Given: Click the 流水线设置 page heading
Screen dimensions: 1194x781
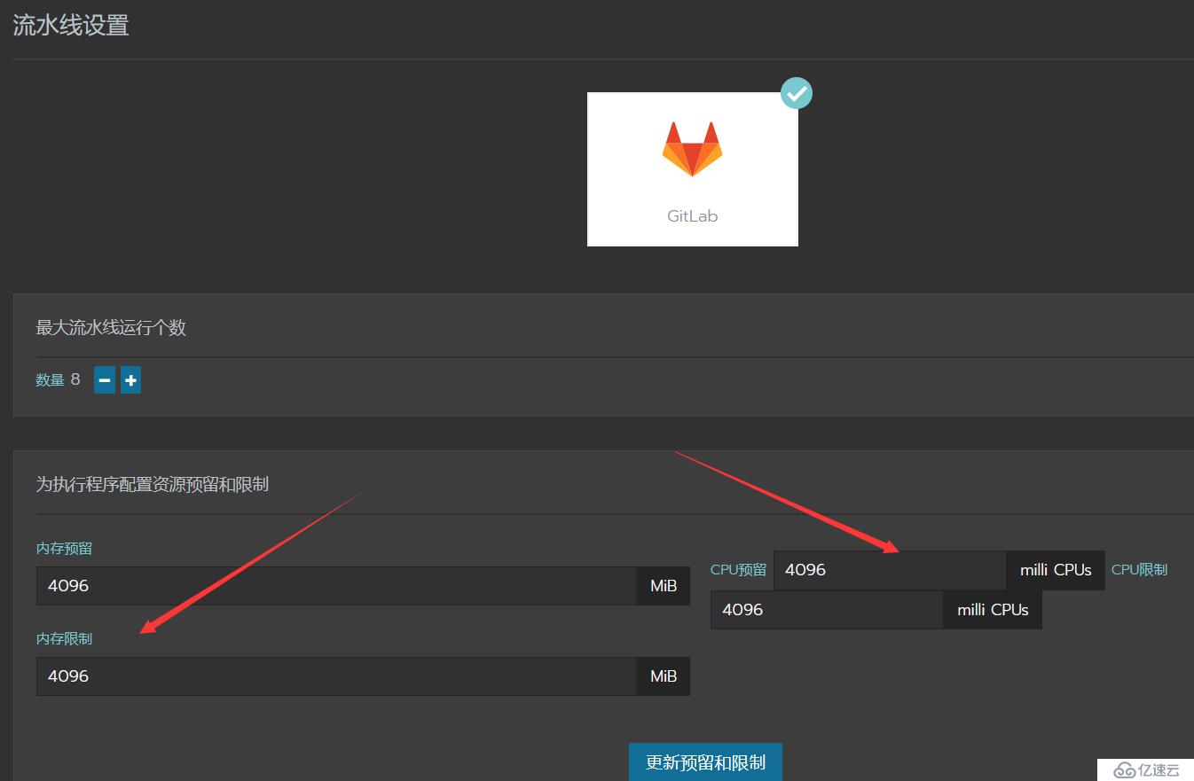Looking at the screenshot, I should 71,25.
